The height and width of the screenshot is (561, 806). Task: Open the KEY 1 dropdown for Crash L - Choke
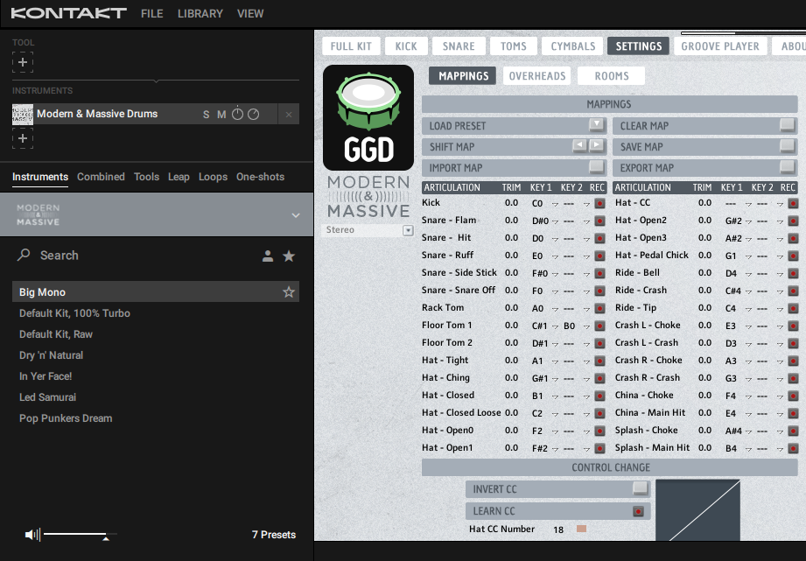coord(748,326)
